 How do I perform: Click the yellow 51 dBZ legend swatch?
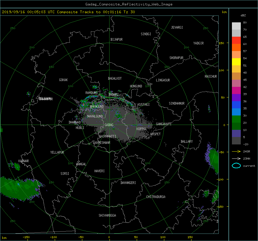(x=236, y=62)
